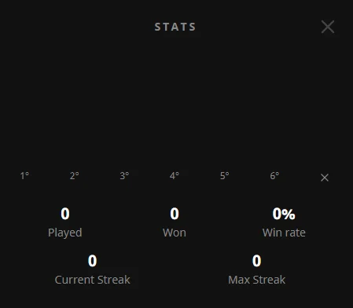
Task: Click the small X failed-guess icon
Action: pyautogui.click(x=325, y=178)
